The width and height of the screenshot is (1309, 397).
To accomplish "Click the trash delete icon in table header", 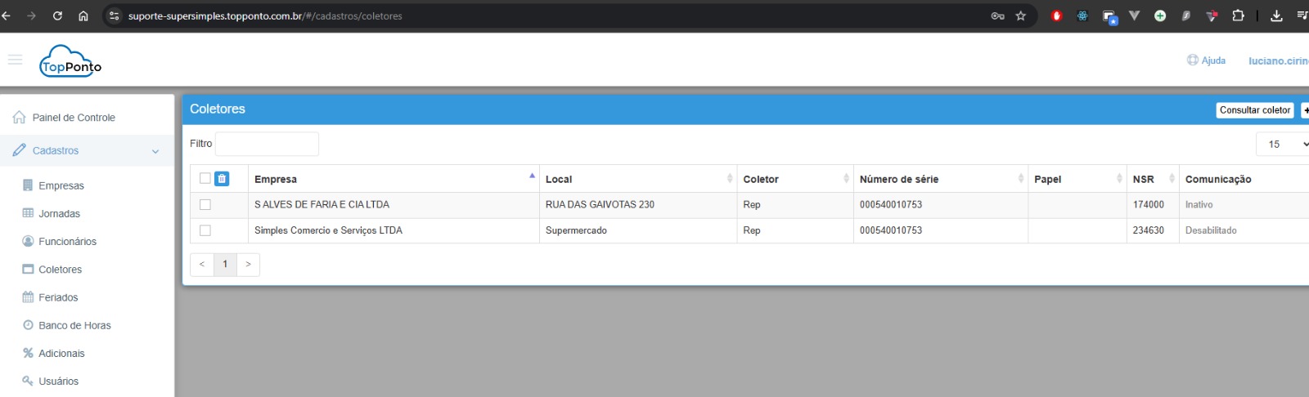I will [222, 179].
